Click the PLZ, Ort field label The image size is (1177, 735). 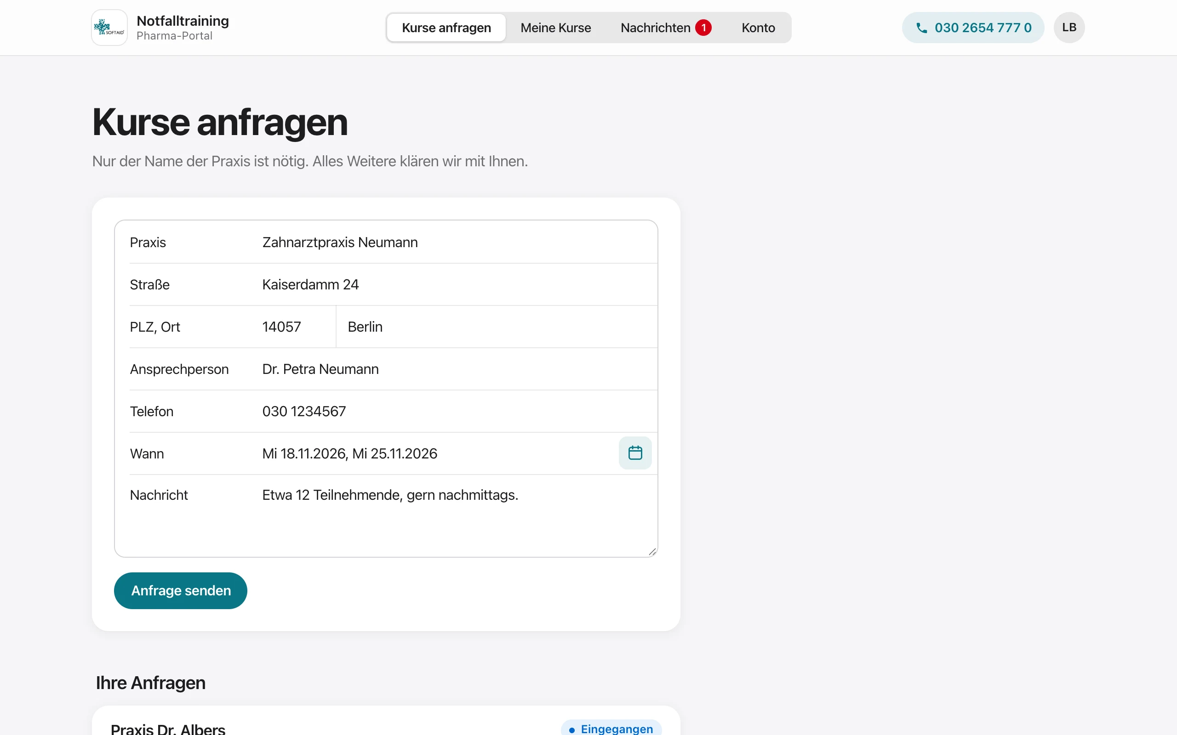[x=154, y=327]
